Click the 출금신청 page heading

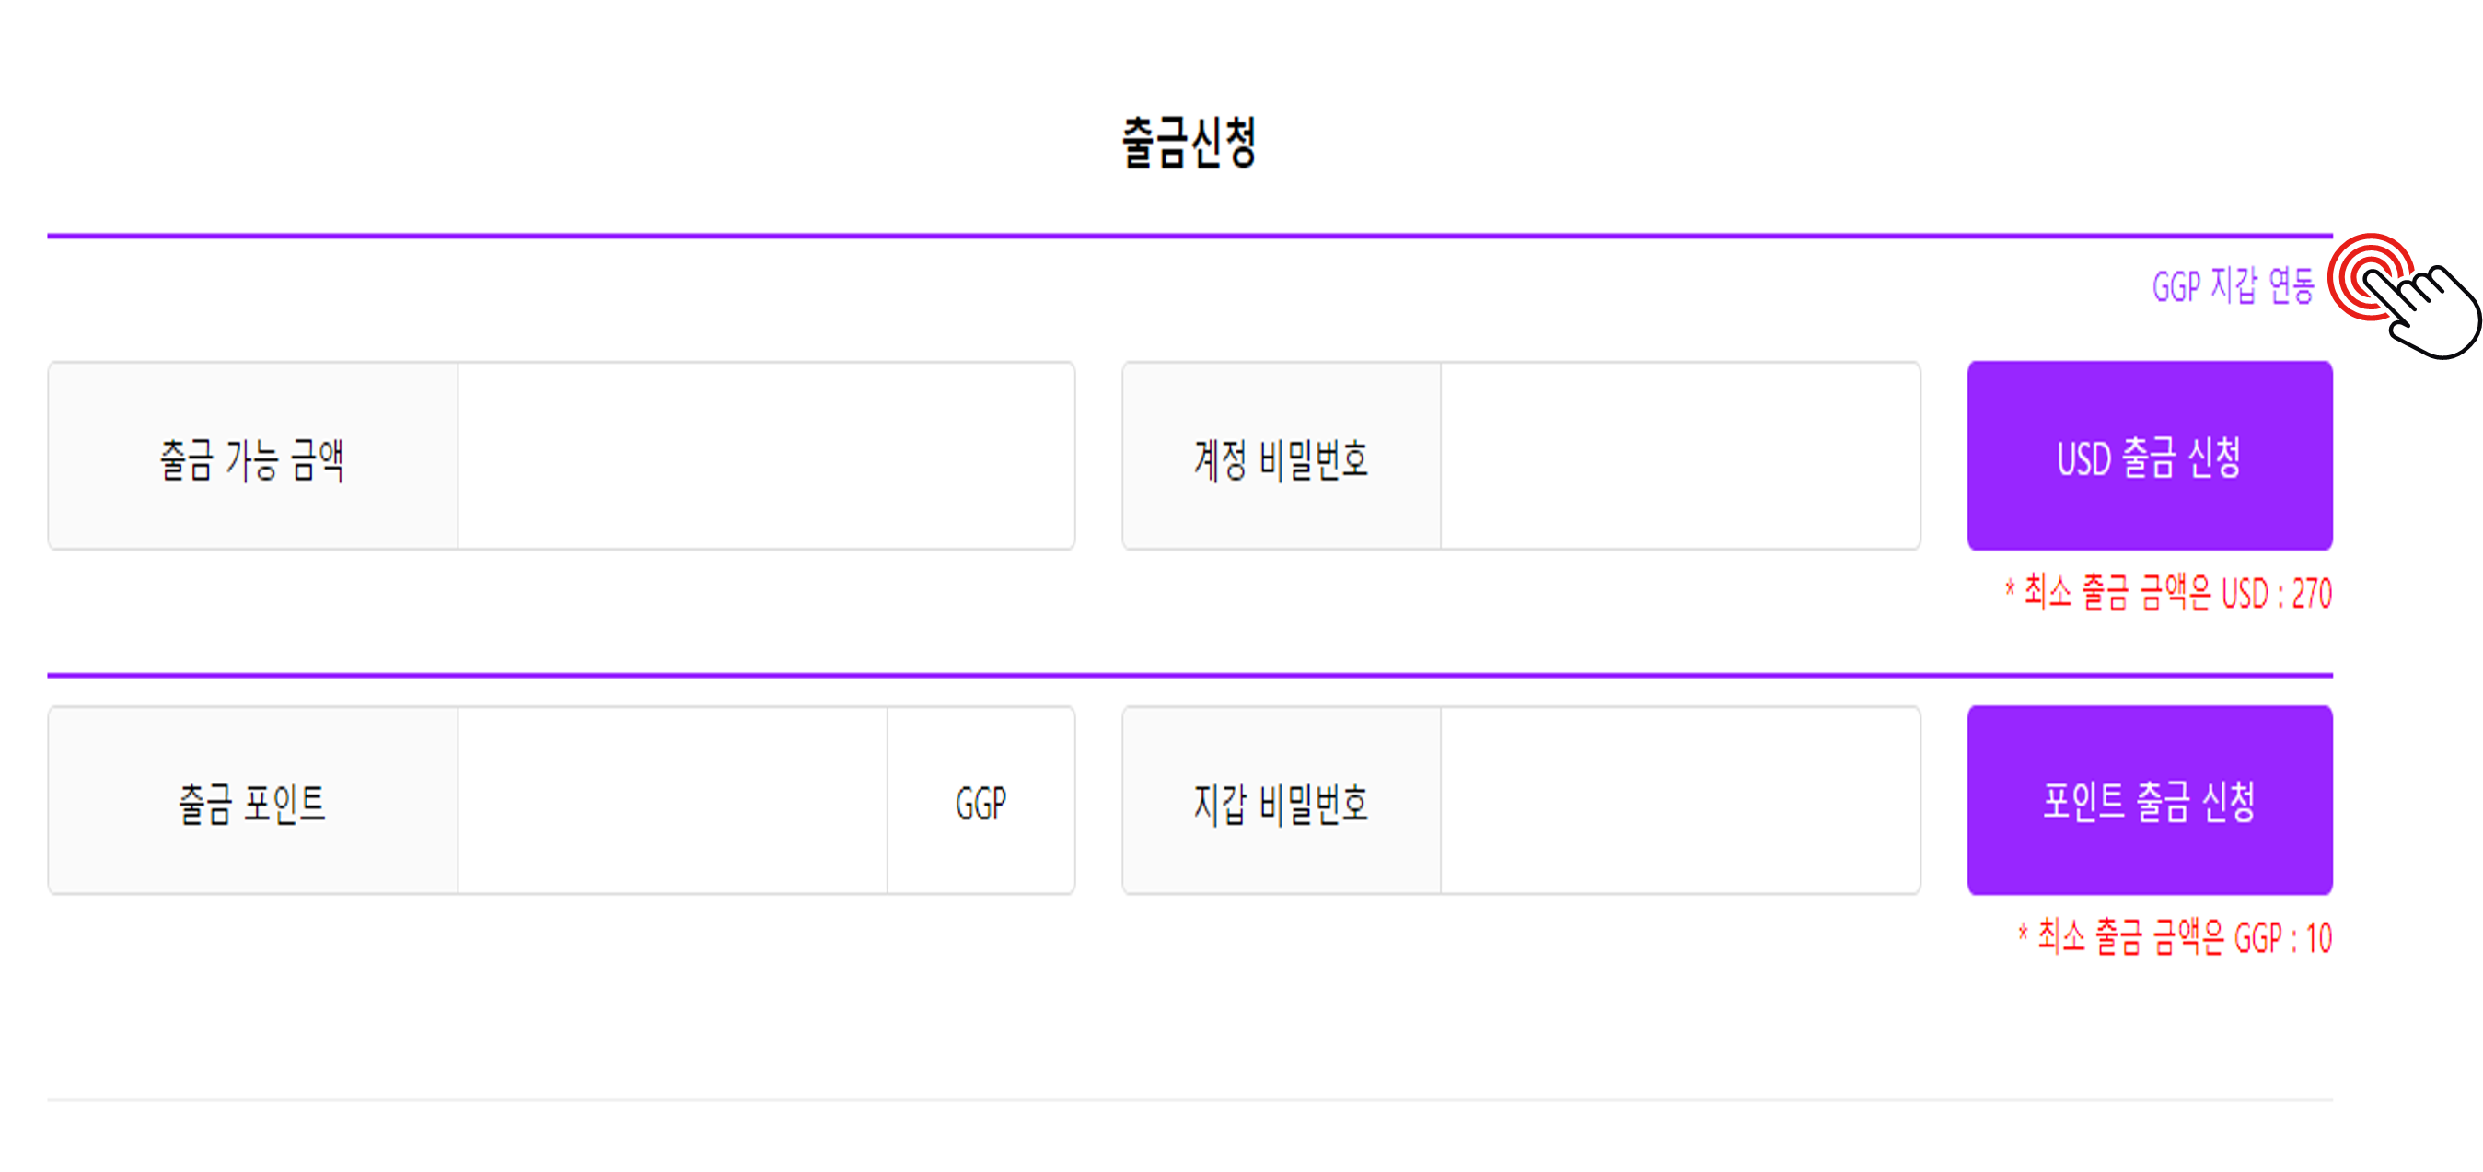tap(1189, 143)
